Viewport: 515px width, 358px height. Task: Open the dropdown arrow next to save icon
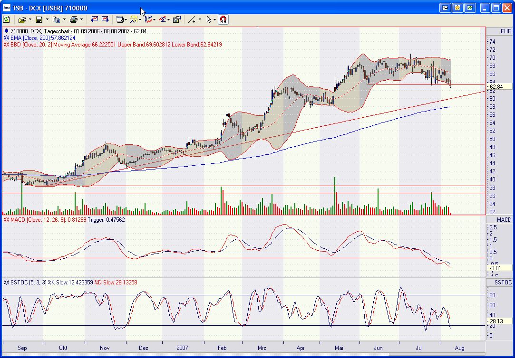(x=47, y=19)
